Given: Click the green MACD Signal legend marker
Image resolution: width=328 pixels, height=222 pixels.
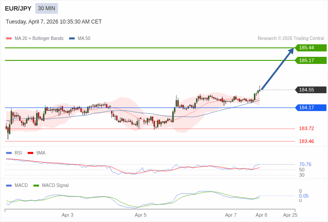Looking at the screenshot, I should click(x=36, y=186).
